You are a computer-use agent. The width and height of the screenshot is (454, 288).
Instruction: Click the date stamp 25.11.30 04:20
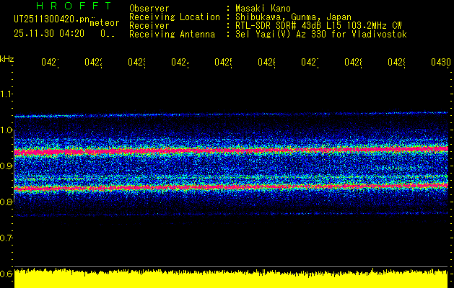pos(49,34)
